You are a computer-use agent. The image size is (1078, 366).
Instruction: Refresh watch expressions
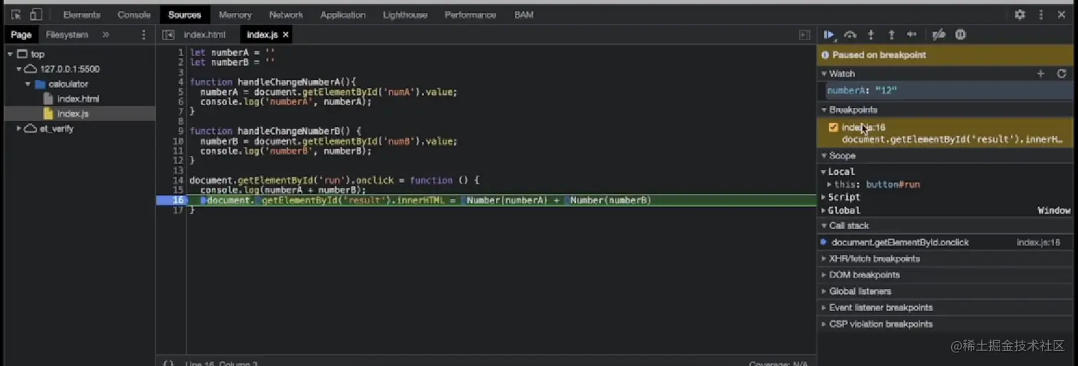(1062, 73)
